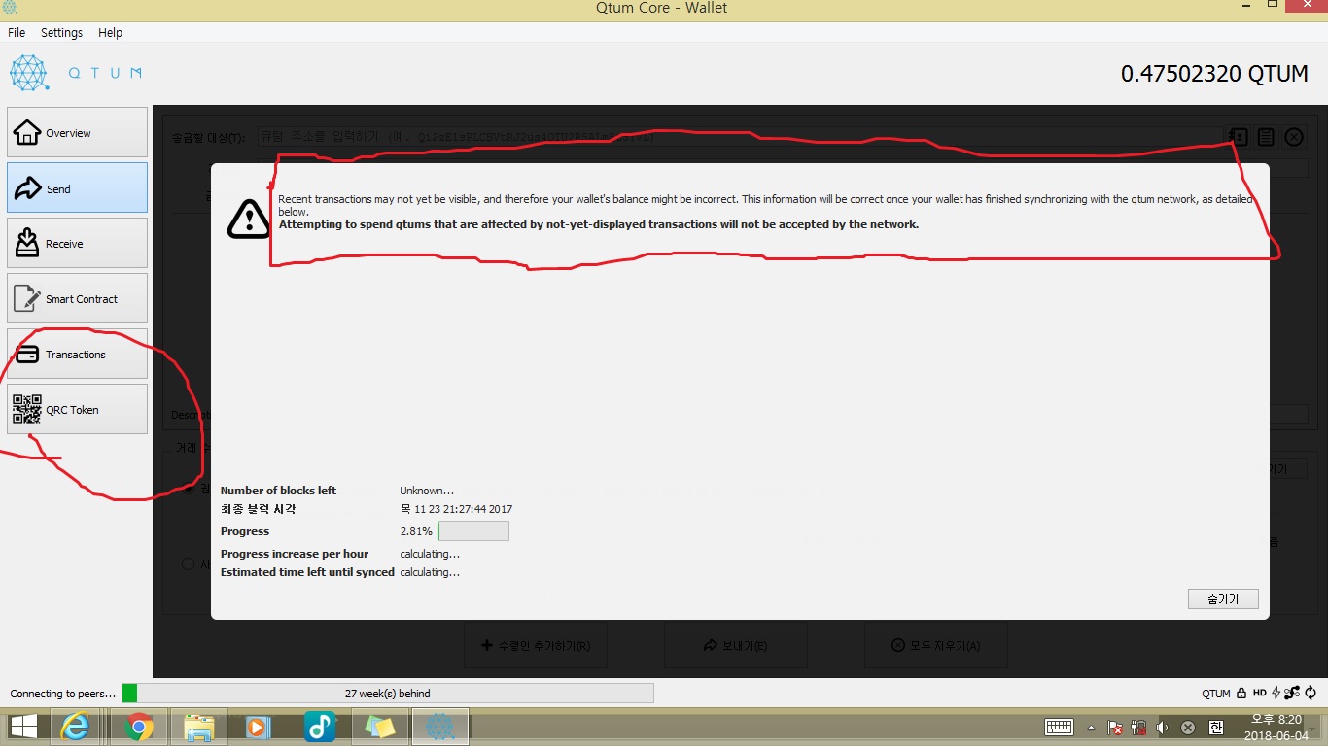
Task: Open the yellow sticky notes taskbar icon
Action: click(380, 727)
